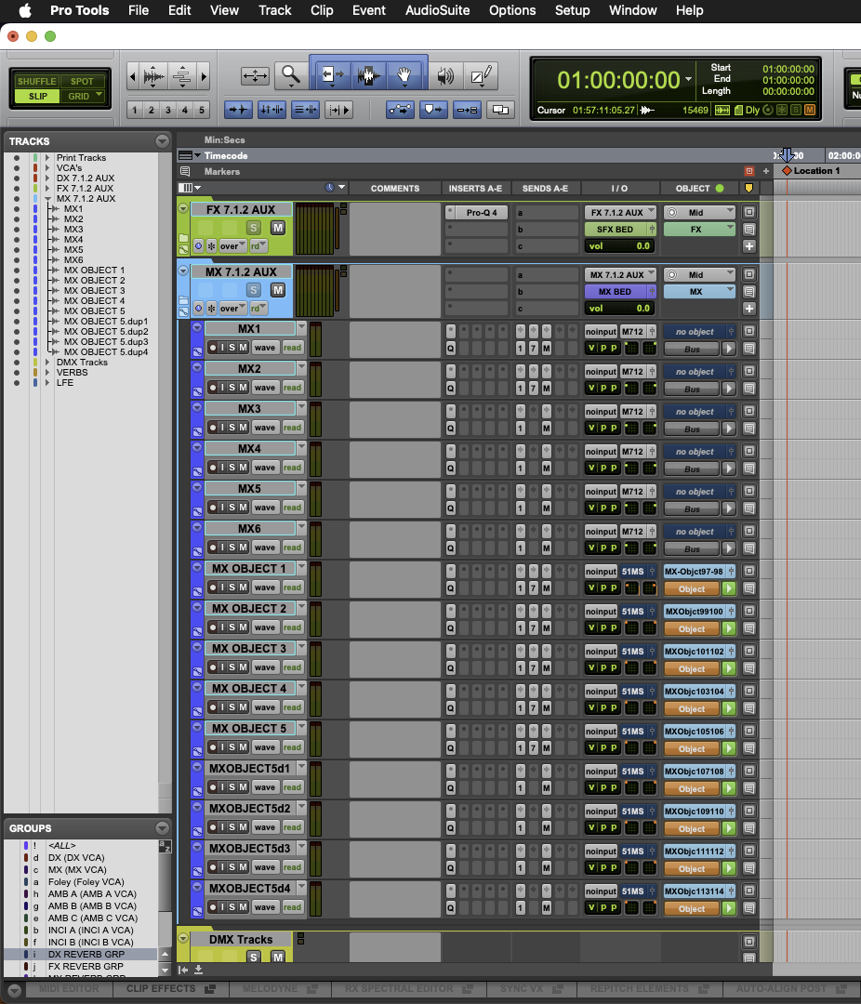Select the Scrubber speaker tool
The image size is (861, 1004).
point(445,75)
